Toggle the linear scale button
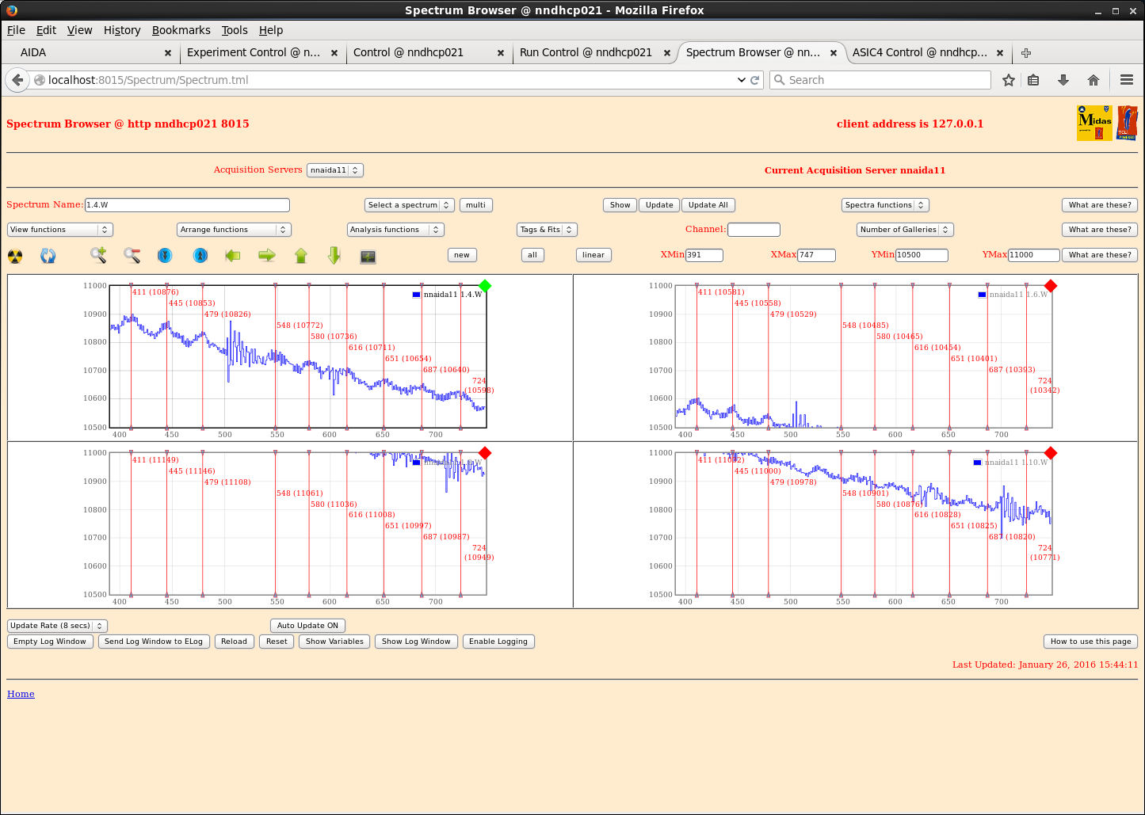Viewport: 1145px width, 815px height. (593, 255)
